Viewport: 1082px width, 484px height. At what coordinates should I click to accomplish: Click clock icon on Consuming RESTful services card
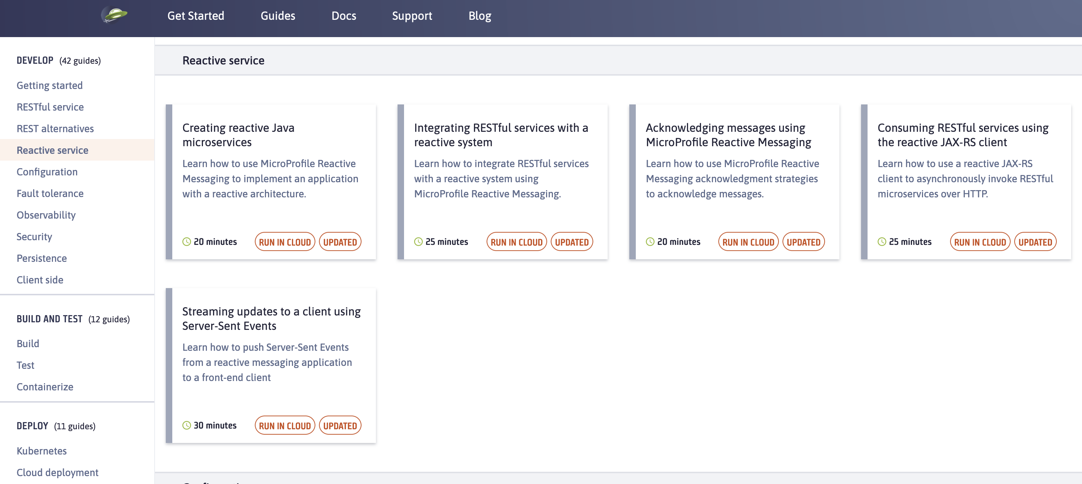(x=882, y=242)
